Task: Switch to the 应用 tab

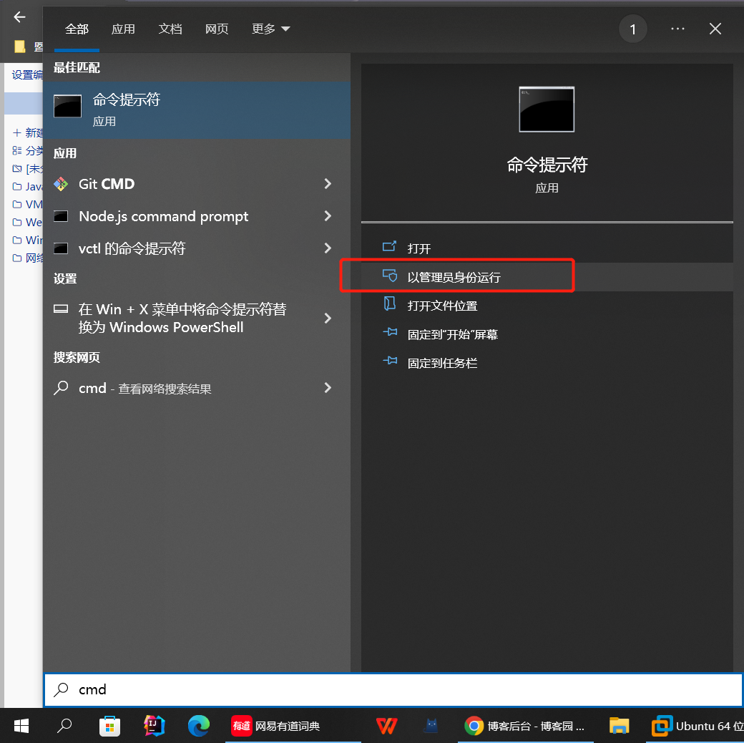Action: pos(123,29)
